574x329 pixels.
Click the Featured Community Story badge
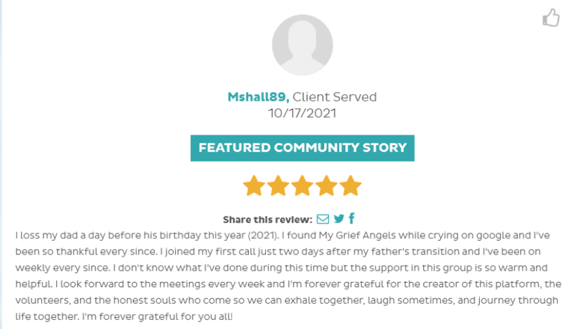[x=302, y=147]
